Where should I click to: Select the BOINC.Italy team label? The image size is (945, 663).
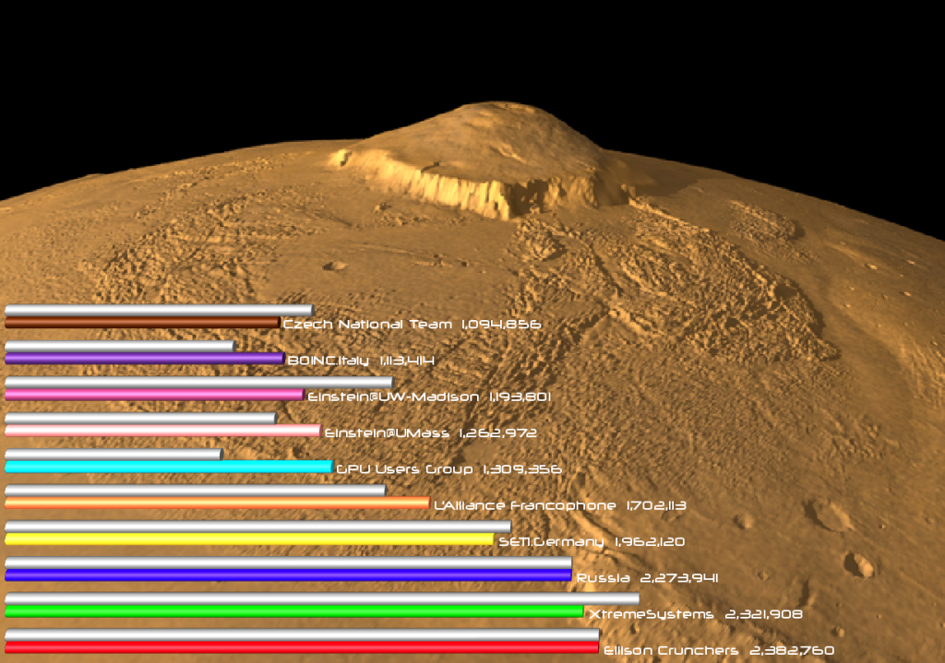pos(328,361)
